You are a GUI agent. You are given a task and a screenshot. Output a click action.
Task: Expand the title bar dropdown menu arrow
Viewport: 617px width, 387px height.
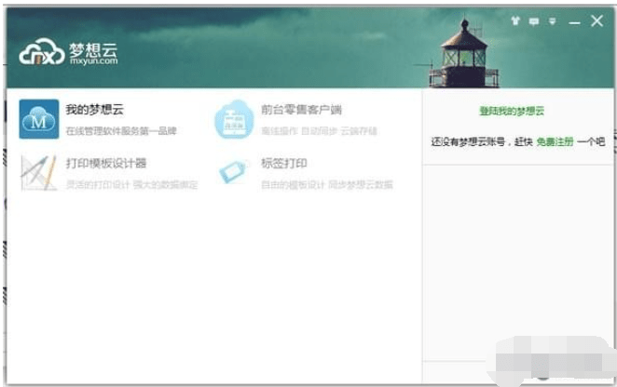(x=553, y=21)
